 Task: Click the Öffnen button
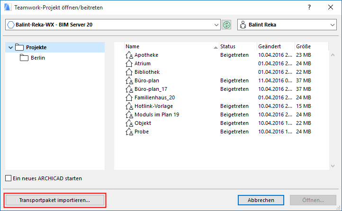coord(313,200)
